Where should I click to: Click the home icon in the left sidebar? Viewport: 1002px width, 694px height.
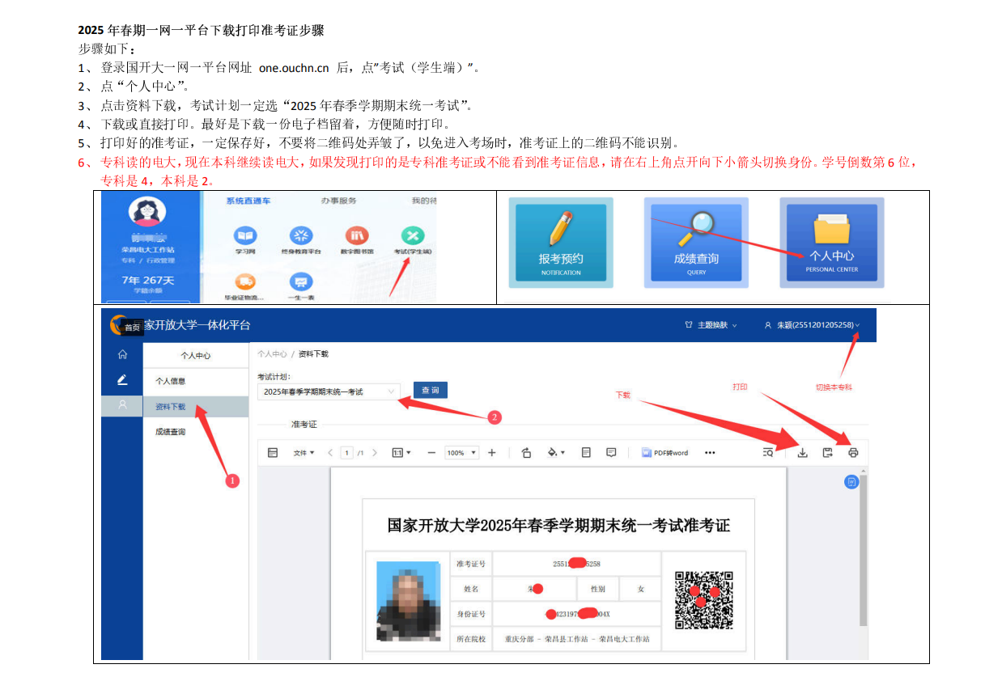click(x=122, y=354)
